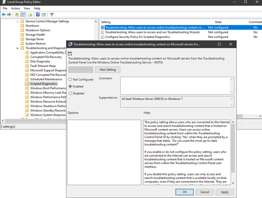The image size is (262, 198).
Task: Click the Back arrow toolbar icon
Action: tap(3, 15)
